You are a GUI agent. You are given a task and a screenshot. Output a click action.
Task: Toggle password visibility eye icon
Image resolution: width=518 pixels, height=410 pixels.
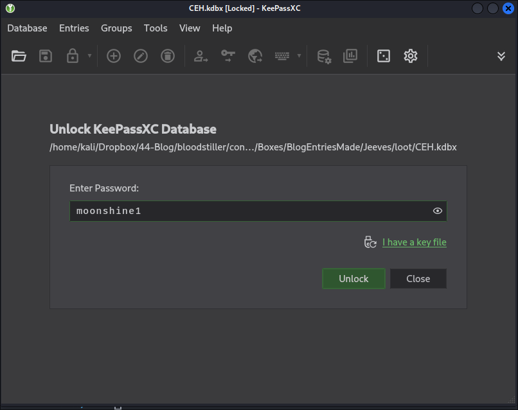pos(438,211)
